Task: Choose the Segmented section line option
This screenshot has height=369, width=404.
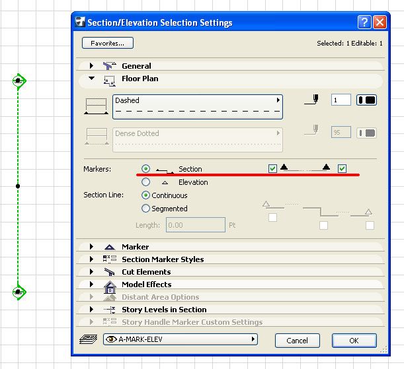Action: click(145, 209)
